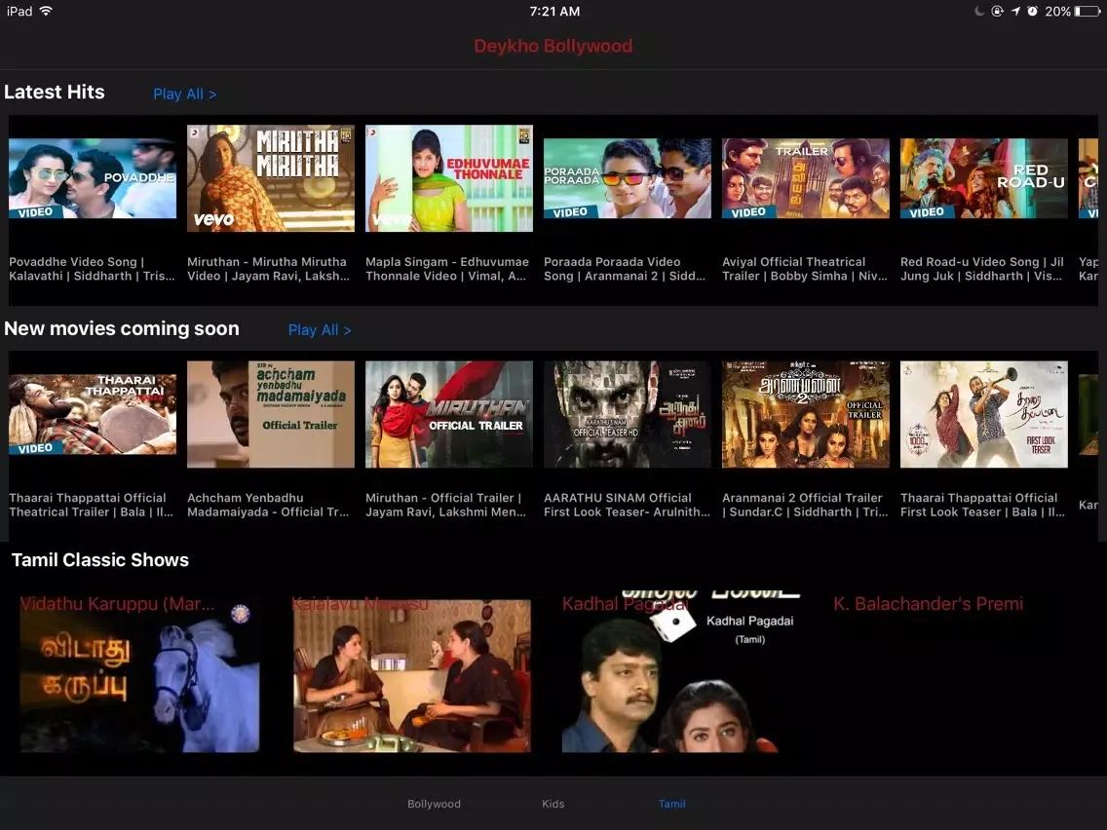Click the Tamil Classic Shows heading
This screenshot has height=830, width=1107.
(100, 560)
